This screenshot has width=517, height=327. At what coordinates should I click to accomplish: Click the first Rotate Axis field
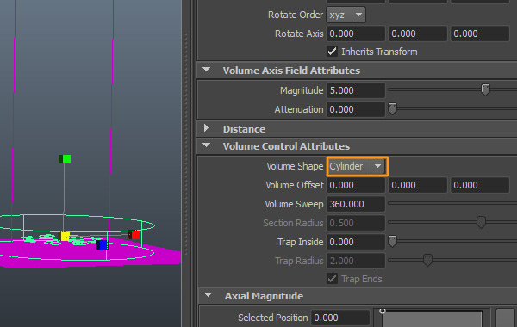point(355,34)
